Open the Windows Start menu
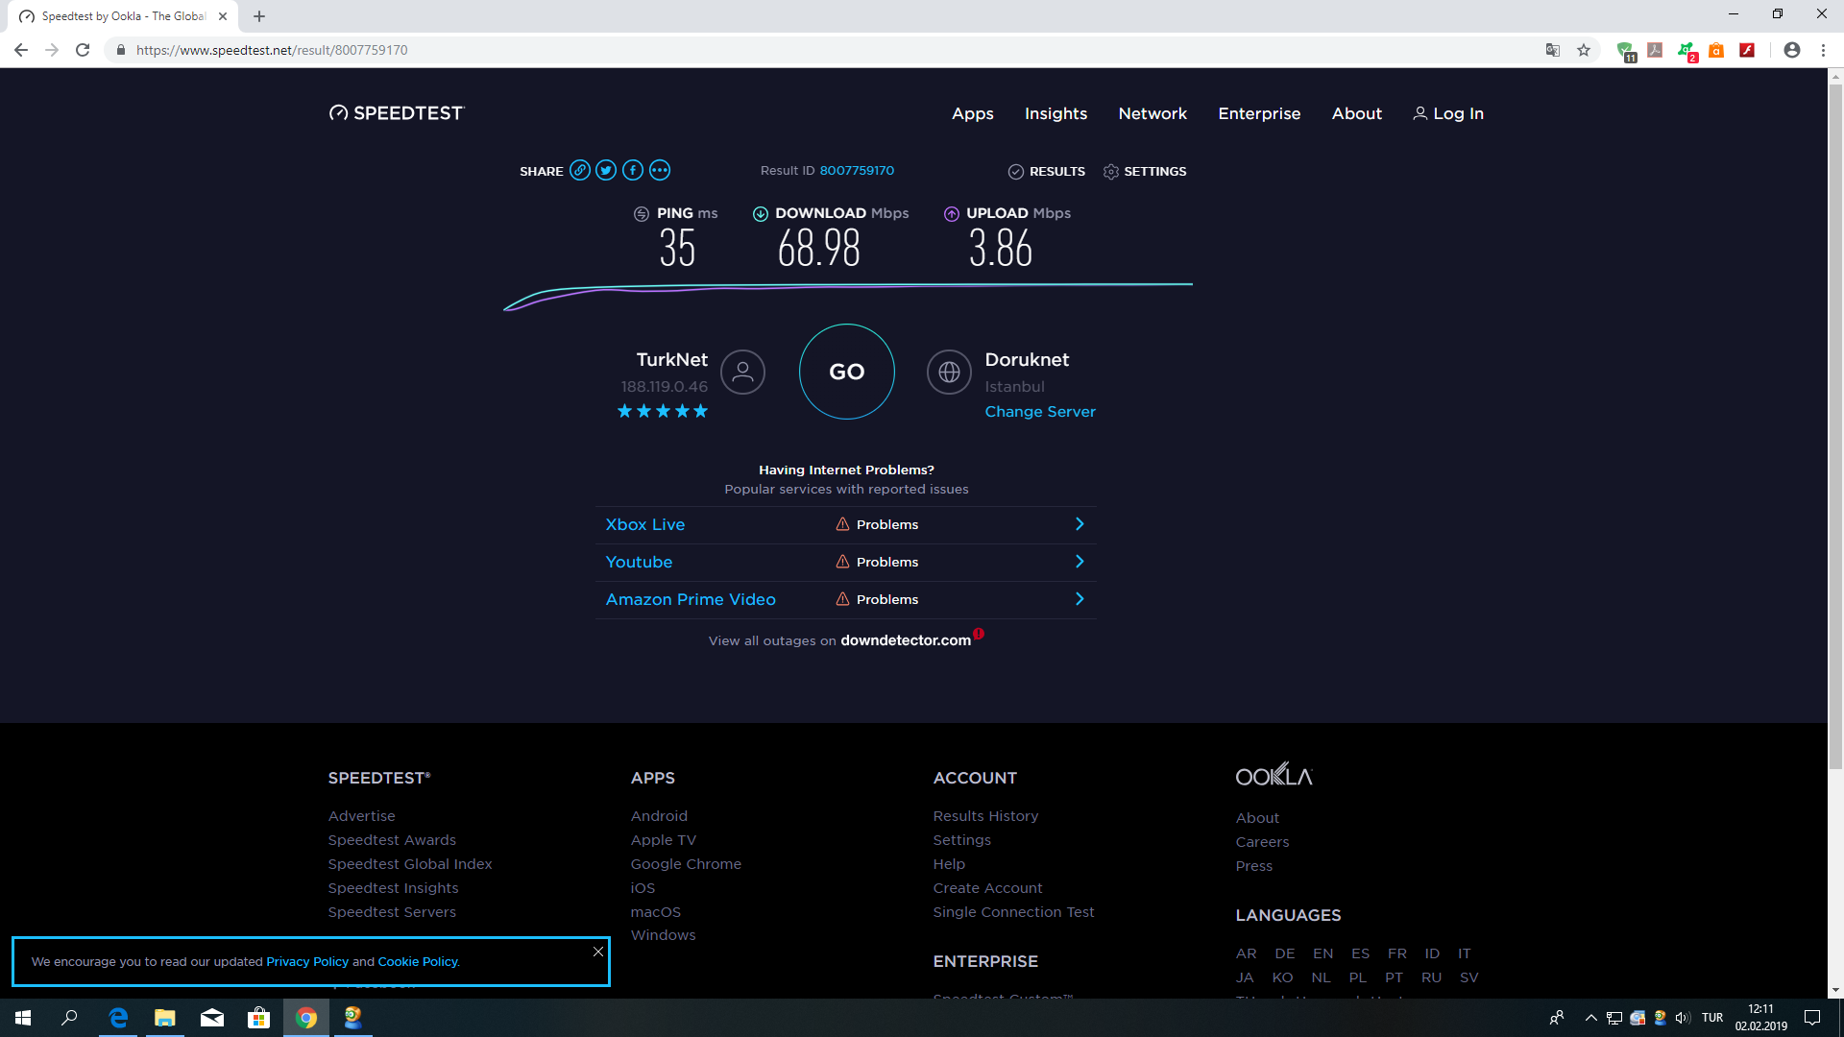 click(x=23, y=1018)
